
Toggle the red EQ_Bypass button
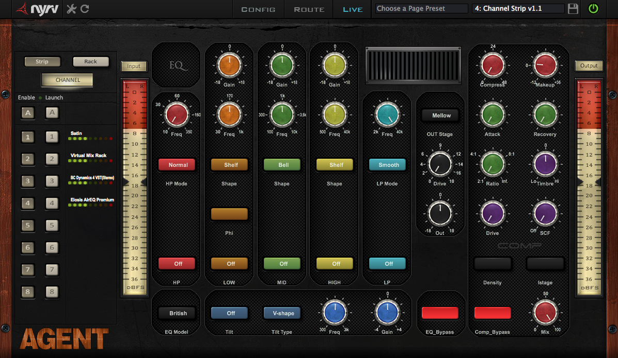click(x=440, y=313)
